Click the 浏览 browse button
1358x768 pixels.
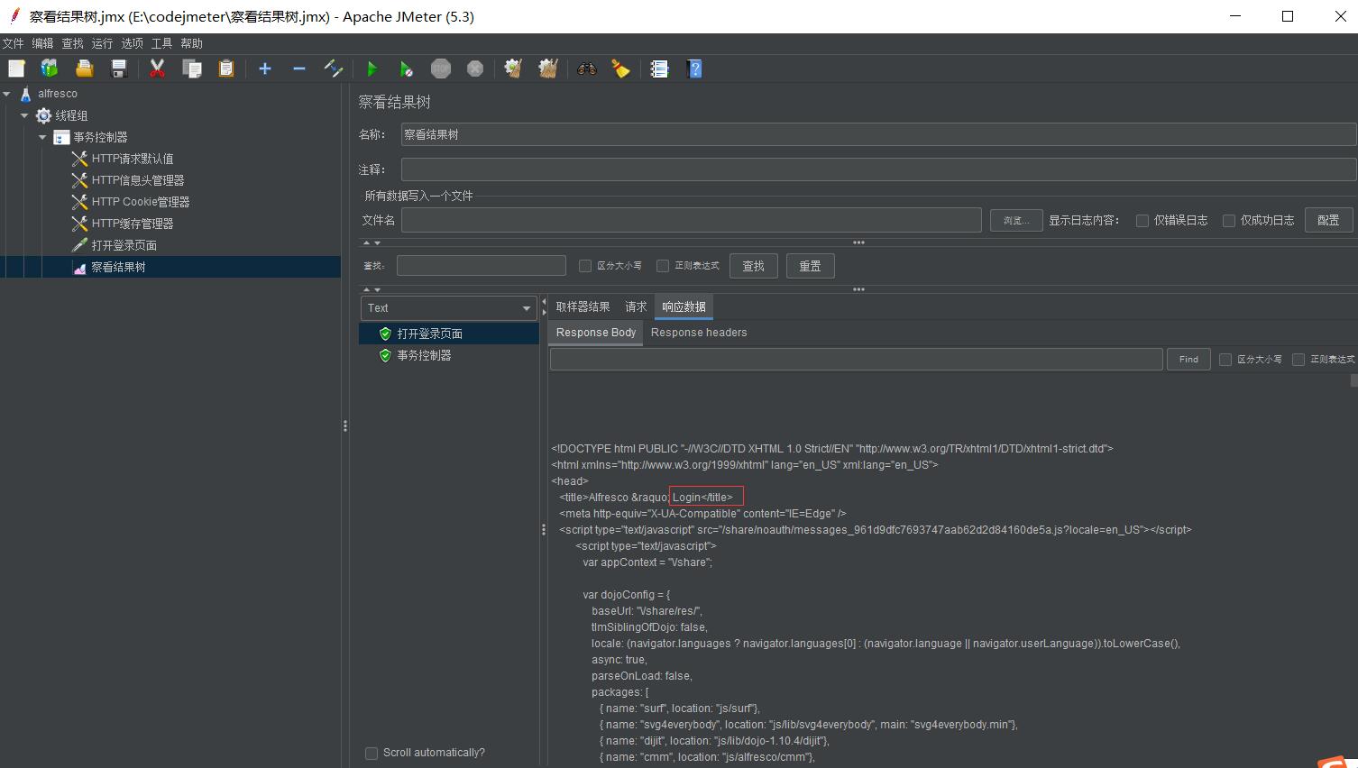click(x=1016, y=220)
